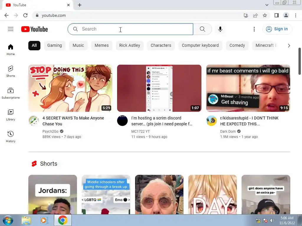Viewport: 302px width, 226px height.
Task: Click the Chrome taskbar icon
Action: pos(63,220)
